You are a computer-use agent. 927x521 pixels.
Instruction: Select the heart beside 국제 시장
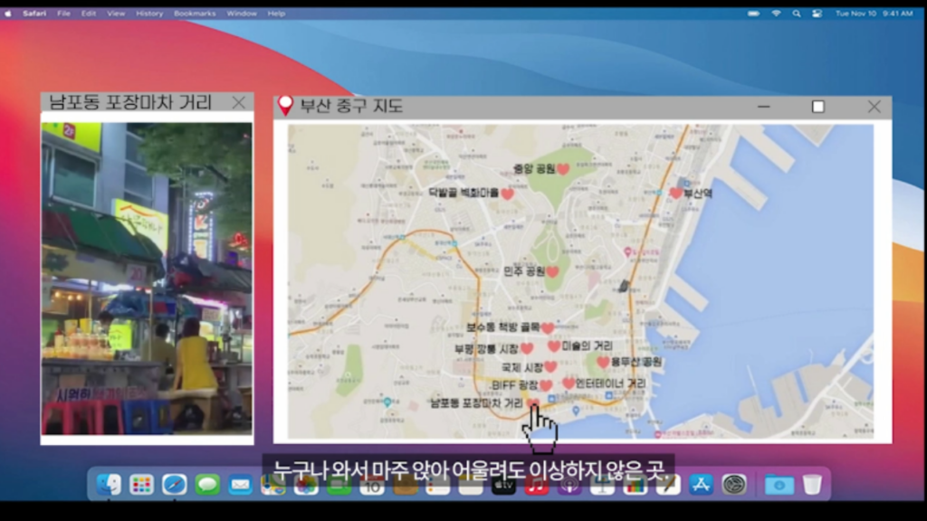(x=550, y=367)
